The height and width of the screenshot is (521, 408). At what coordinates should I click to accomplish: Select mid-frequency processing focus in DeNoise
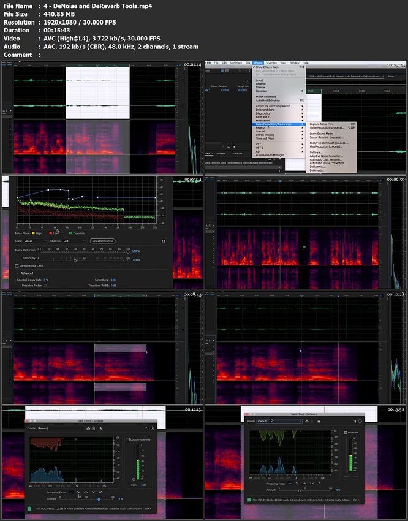click(86, 492)
